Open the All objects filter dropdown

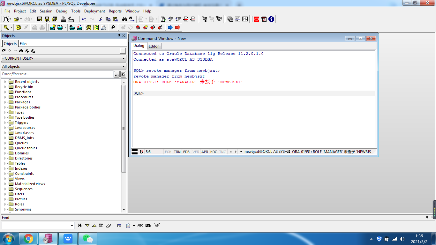64,66
